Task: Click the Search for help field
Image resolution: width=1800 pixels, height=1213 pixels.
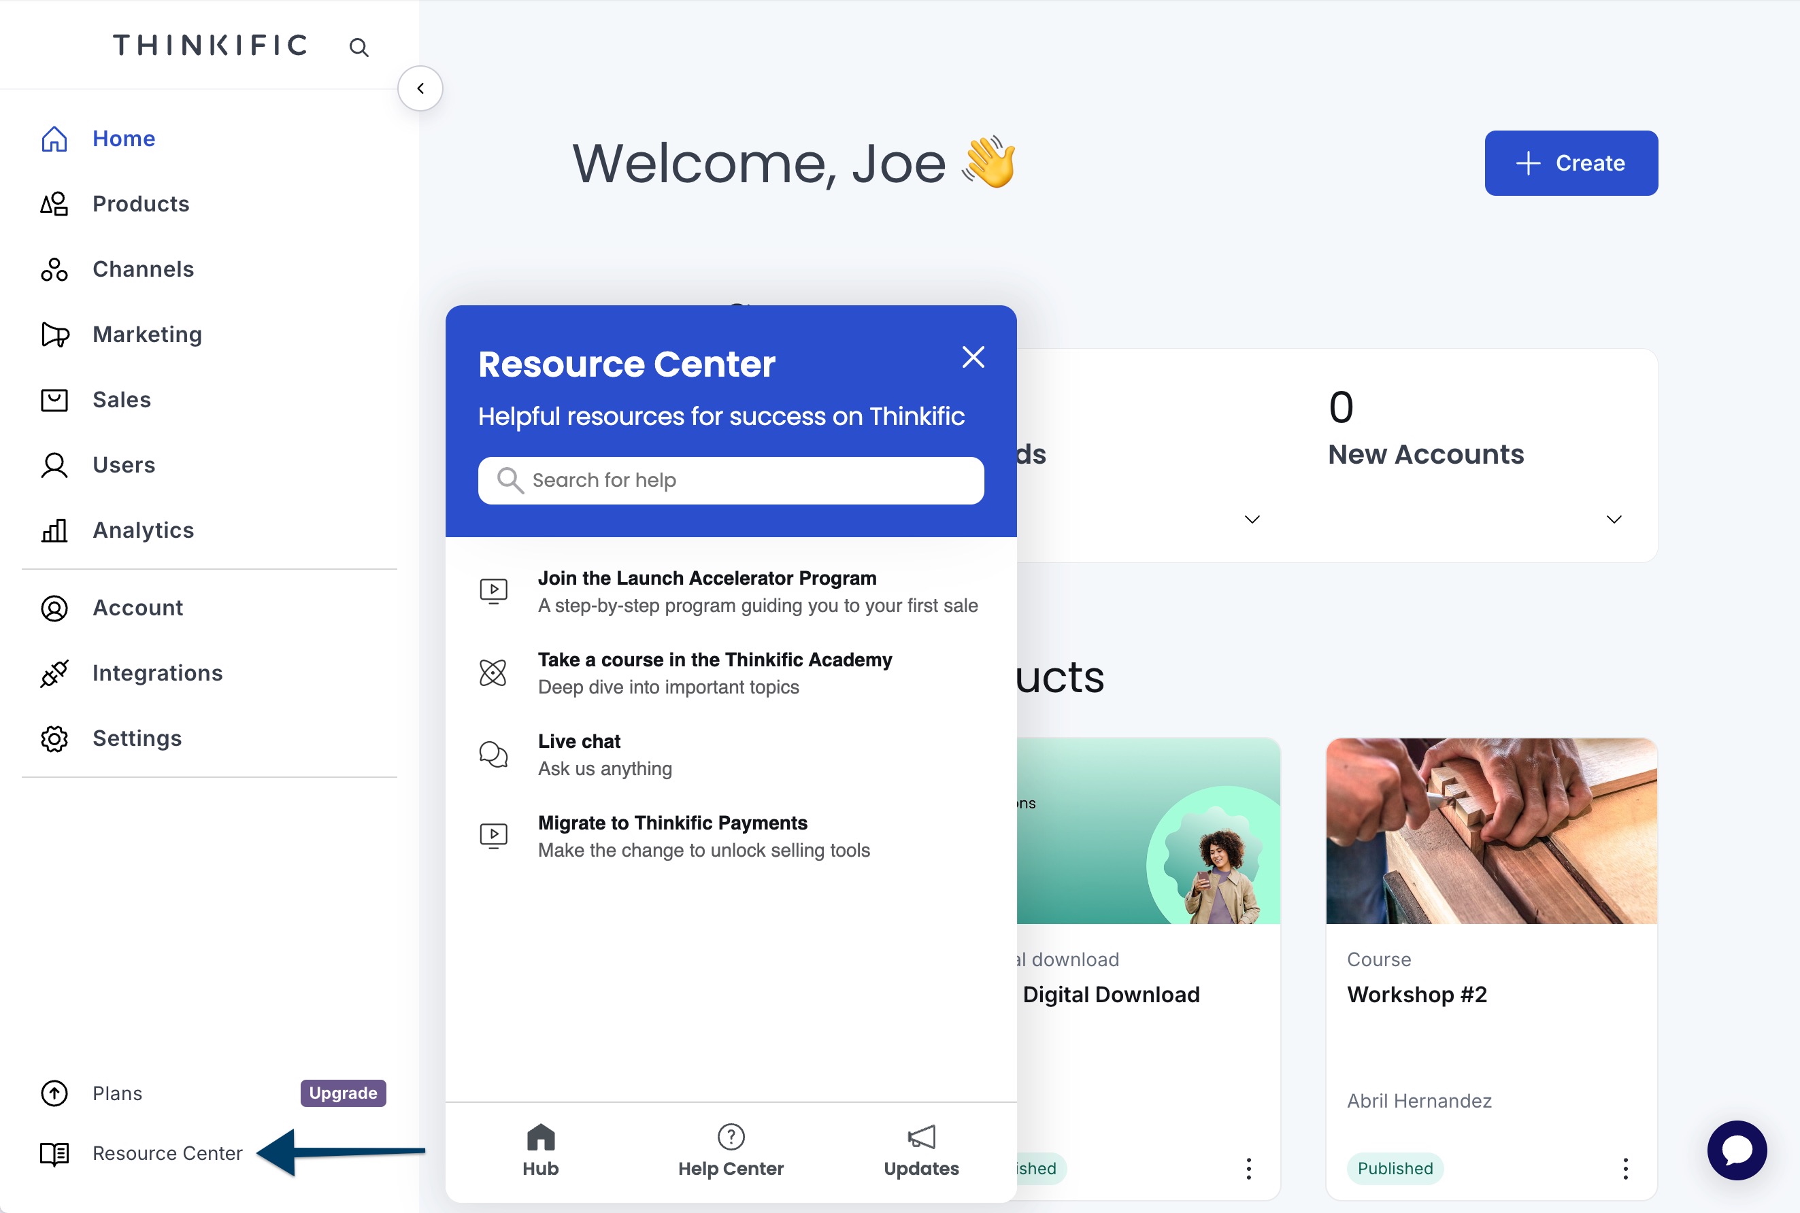Action: pos(731,481)
